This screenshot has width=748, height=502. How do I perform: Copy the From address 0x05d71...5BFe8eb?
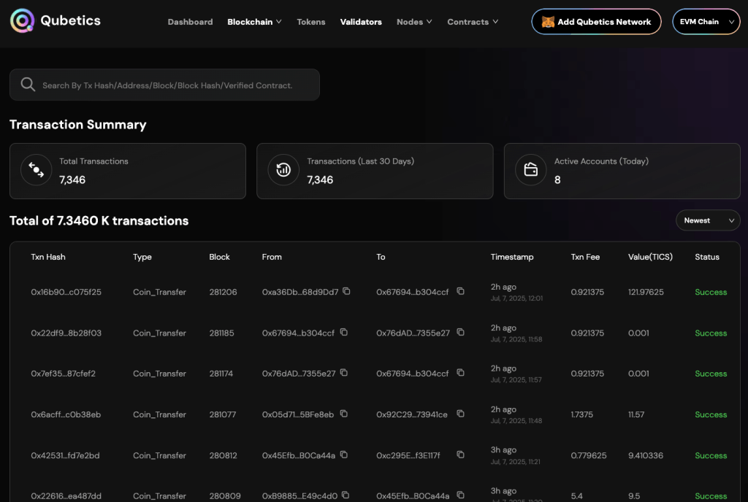[x=342, y=414]
